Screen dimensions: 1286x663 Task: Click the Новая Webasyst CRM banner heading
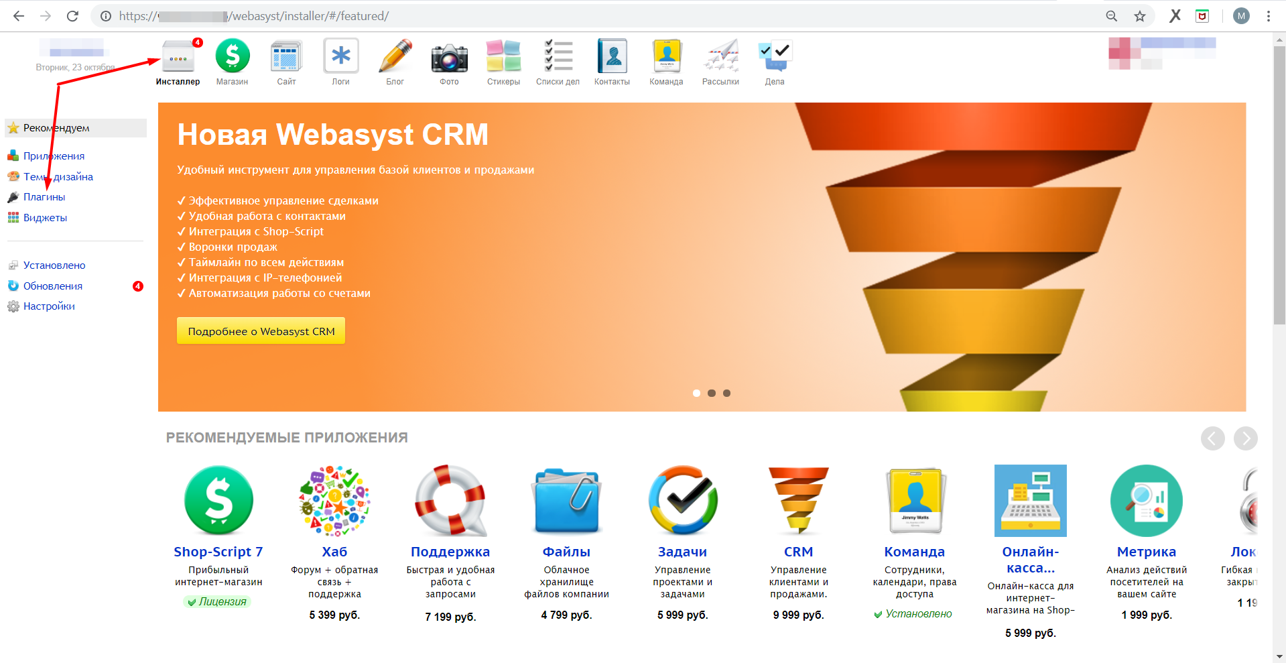pyautogui.click(x=333, y=134)
